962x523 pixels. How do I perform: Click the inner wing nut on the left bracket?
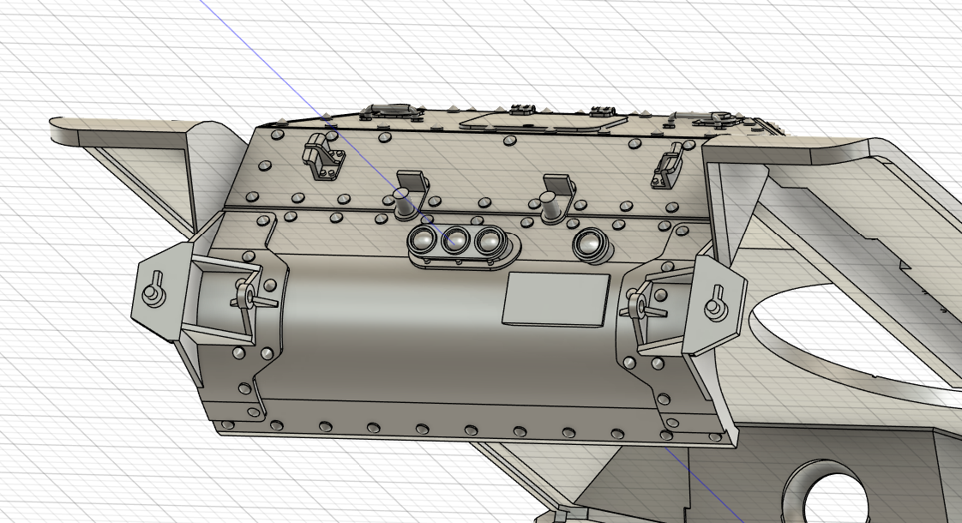(x=248, y=297)
